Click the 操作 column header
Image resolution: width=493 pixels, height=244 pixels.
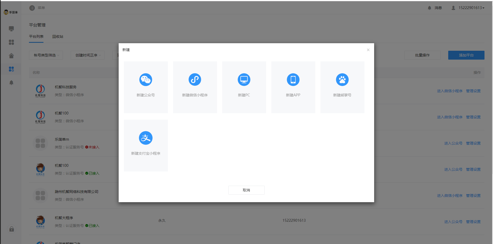(x=477, y=73)
